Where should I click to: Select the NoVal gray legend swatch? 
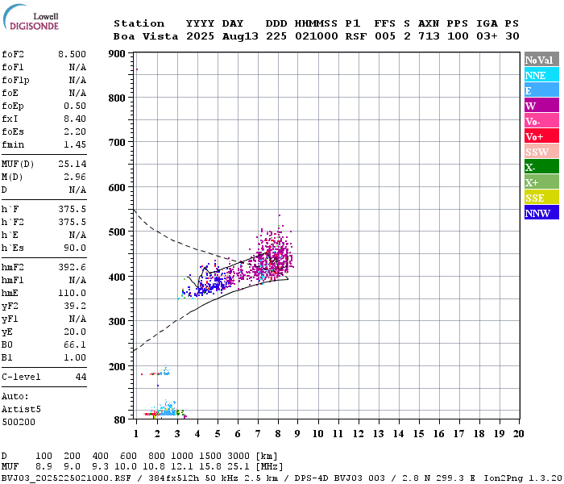coord(541,60)
